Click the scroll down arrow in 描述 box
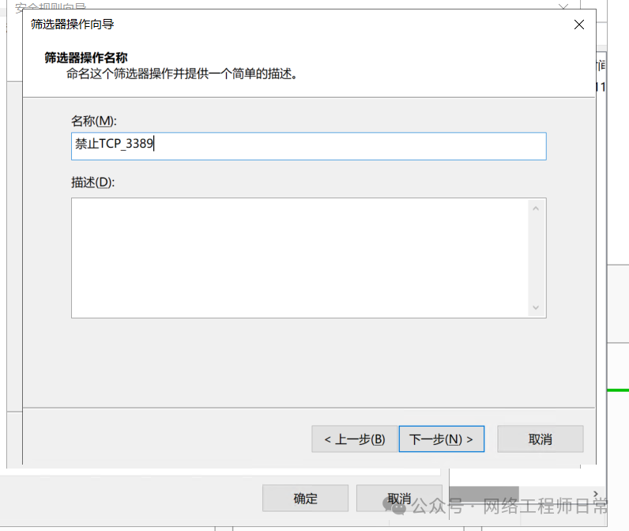This screenshot has height=531, width=629. (x=536, y=307)
